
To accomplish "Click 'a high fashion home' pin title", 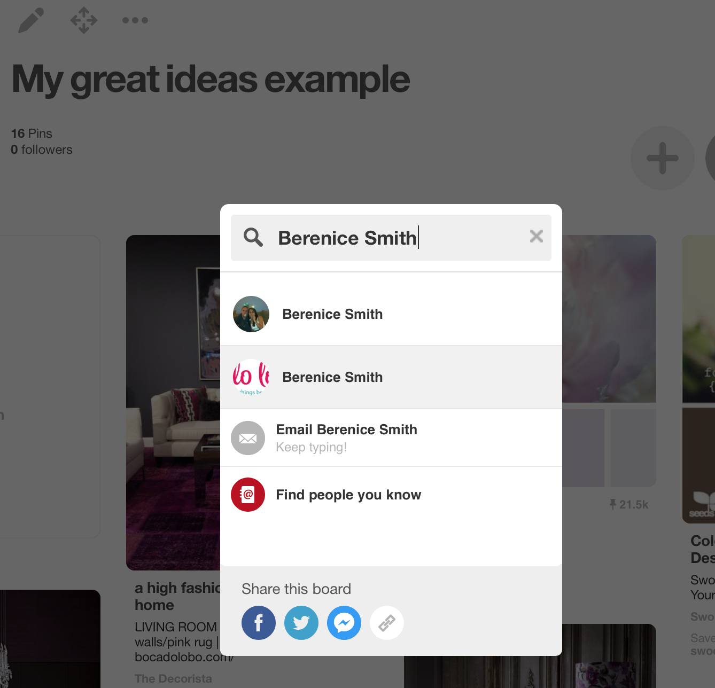I will [177, 596].
